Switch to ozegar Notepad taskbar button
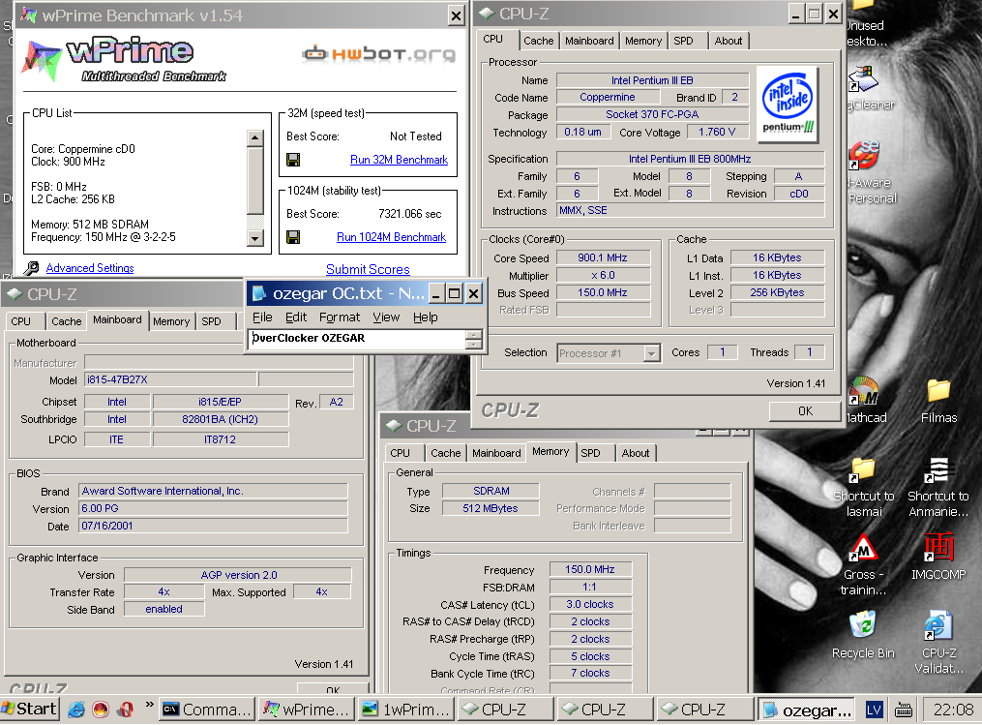 coord(807,710)
